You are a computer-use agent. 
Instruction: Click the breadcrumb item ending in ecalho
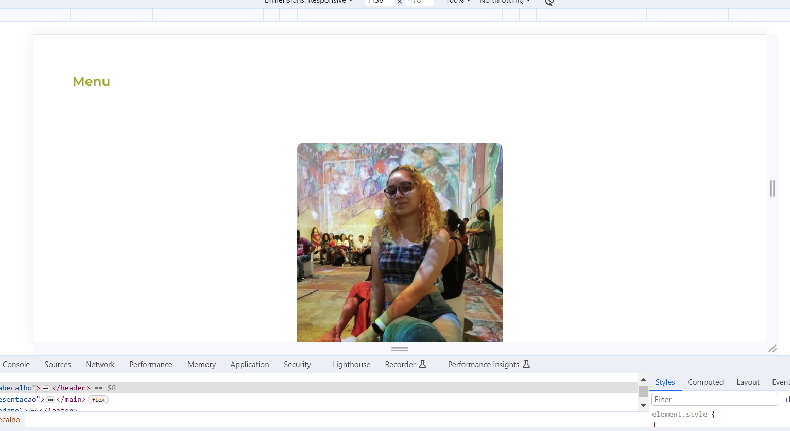[x=10, y=420]
